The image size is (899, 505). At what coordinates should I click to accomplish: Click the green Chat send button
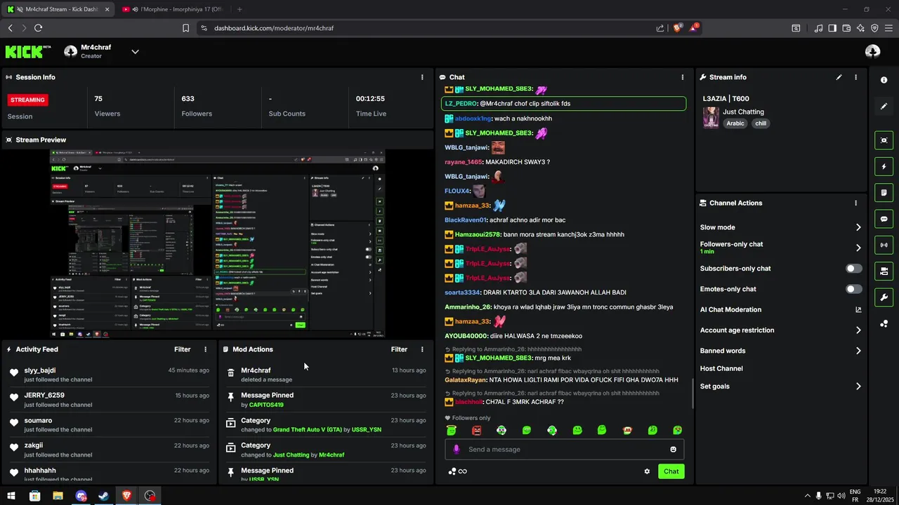(x=671, y=471)
